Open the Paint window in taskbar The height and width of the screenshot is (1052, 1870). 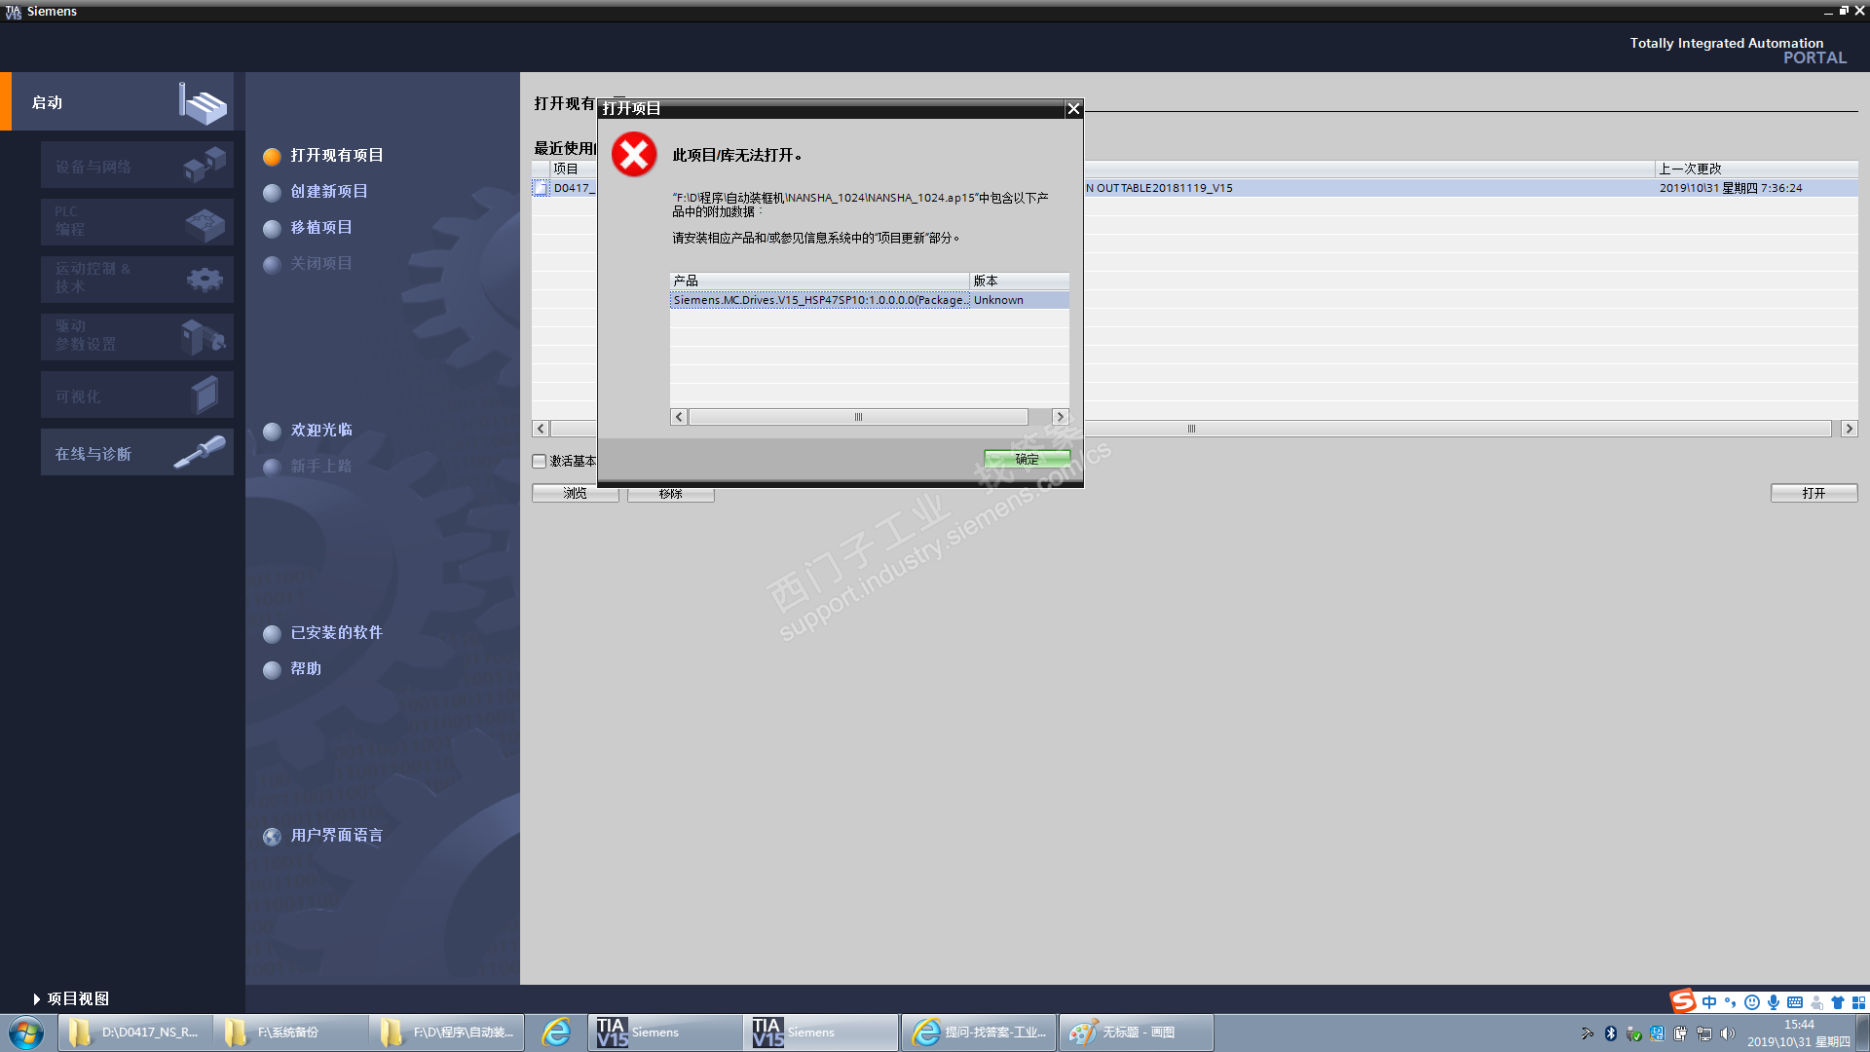[x=1136, y=1032]
